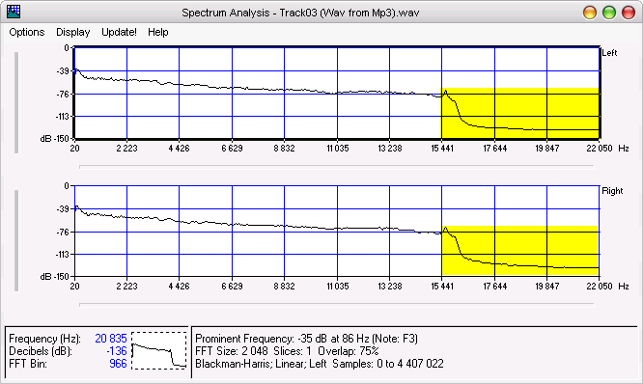643x384 pixels.
Task: Click the FFT Size 2 048 status line
Action: coord(287,351)
